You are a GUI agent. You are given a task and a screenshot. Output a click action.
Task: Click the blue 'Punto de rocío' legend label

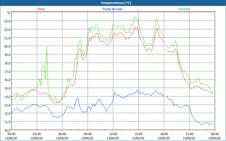(112, 9)
